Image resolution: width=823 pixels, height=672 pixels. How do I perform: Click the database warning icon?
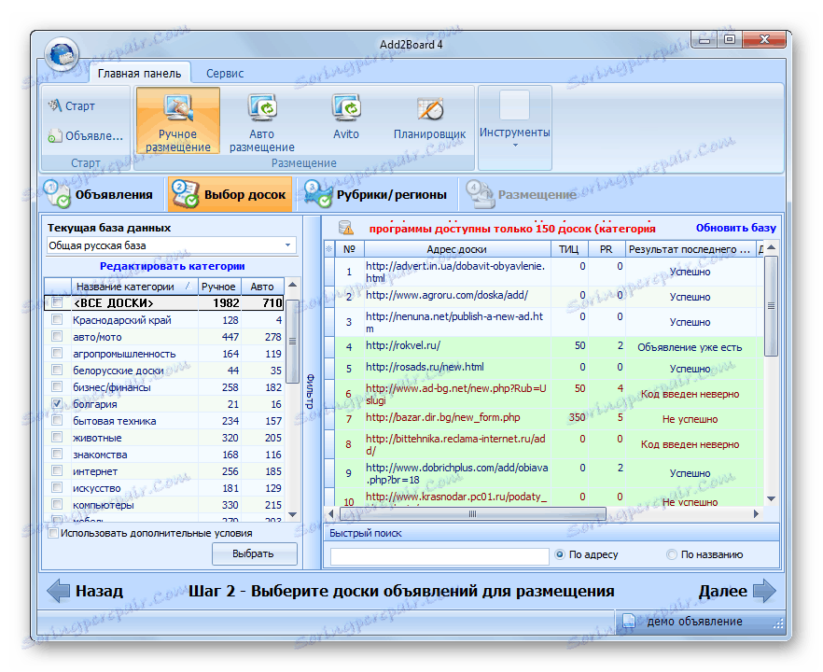click(346, 228)
